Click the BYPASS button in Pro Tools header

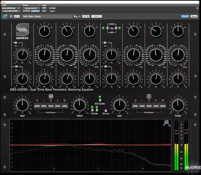[x=53, y=8]
